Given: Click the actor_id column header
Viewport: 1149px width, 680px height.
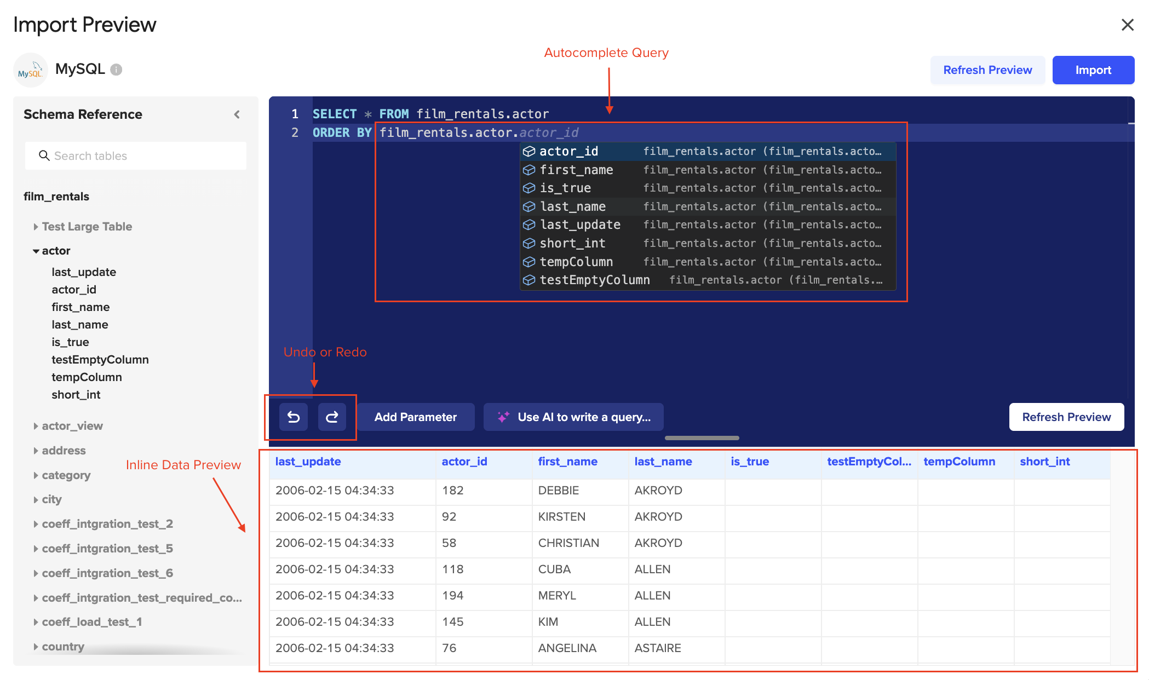Looking at the screenshot, I should [x=464, y=462].
